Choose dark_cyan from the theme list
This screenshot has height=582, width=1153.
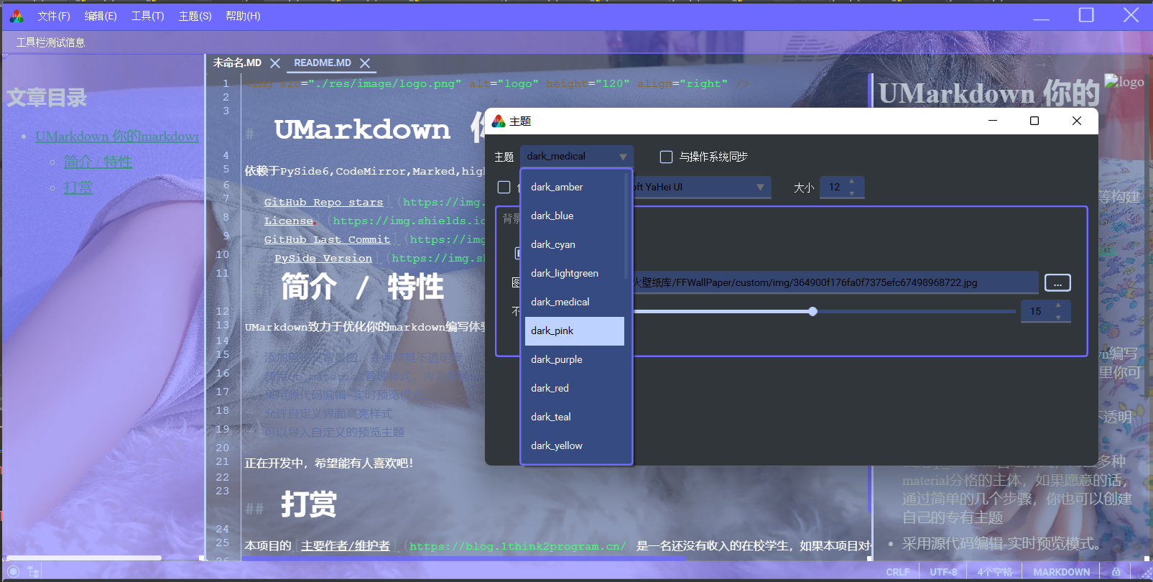click(575, 244)
